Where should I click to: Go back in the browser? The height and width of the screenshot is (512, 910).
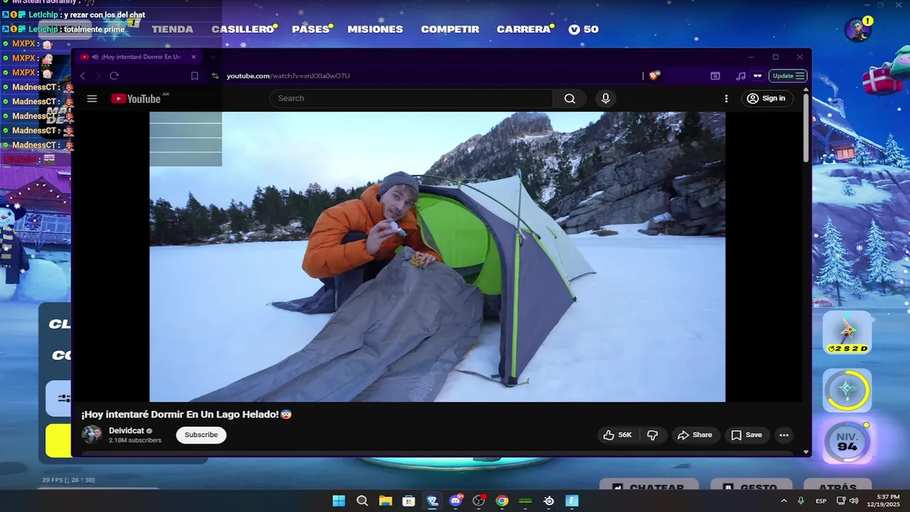point(83,76)
